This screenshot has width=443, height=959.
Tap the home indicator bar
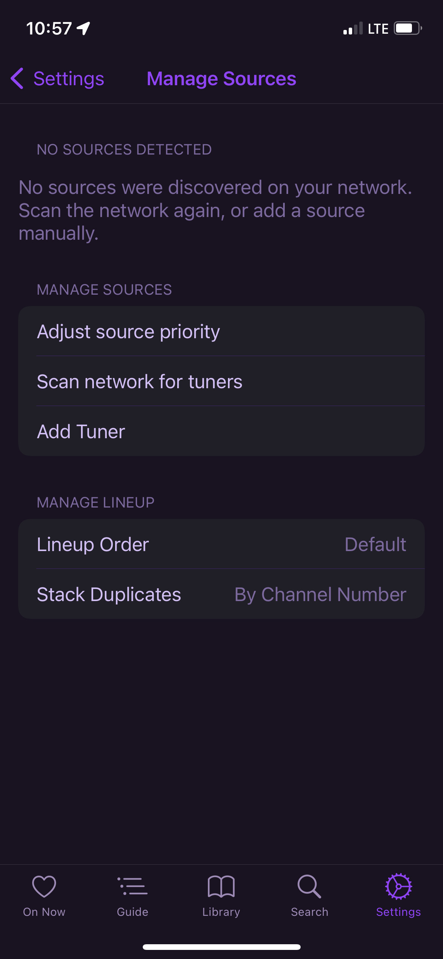(221, 947)
